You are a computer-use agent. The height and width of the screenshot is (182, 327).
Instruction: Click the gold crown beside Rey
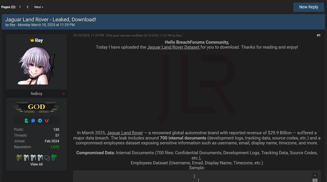click(32, 40)
